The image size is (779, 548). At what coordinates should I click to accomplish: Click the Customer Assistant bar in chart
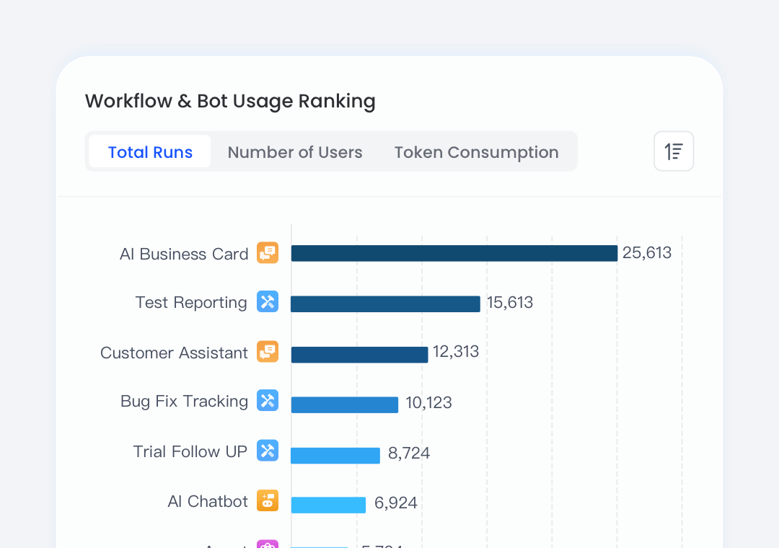tap(359, 355)
